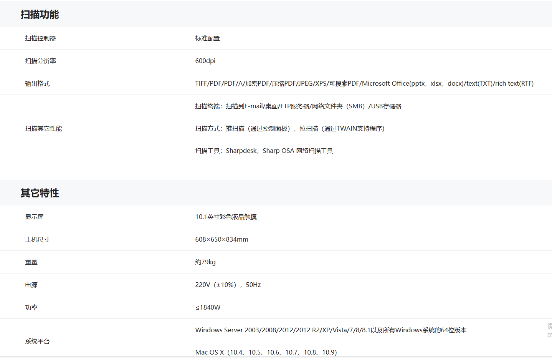The width and height of the screenshot is (552, 358).
Task: Select the 输出格式 row label
Action: tap(37, 84)
